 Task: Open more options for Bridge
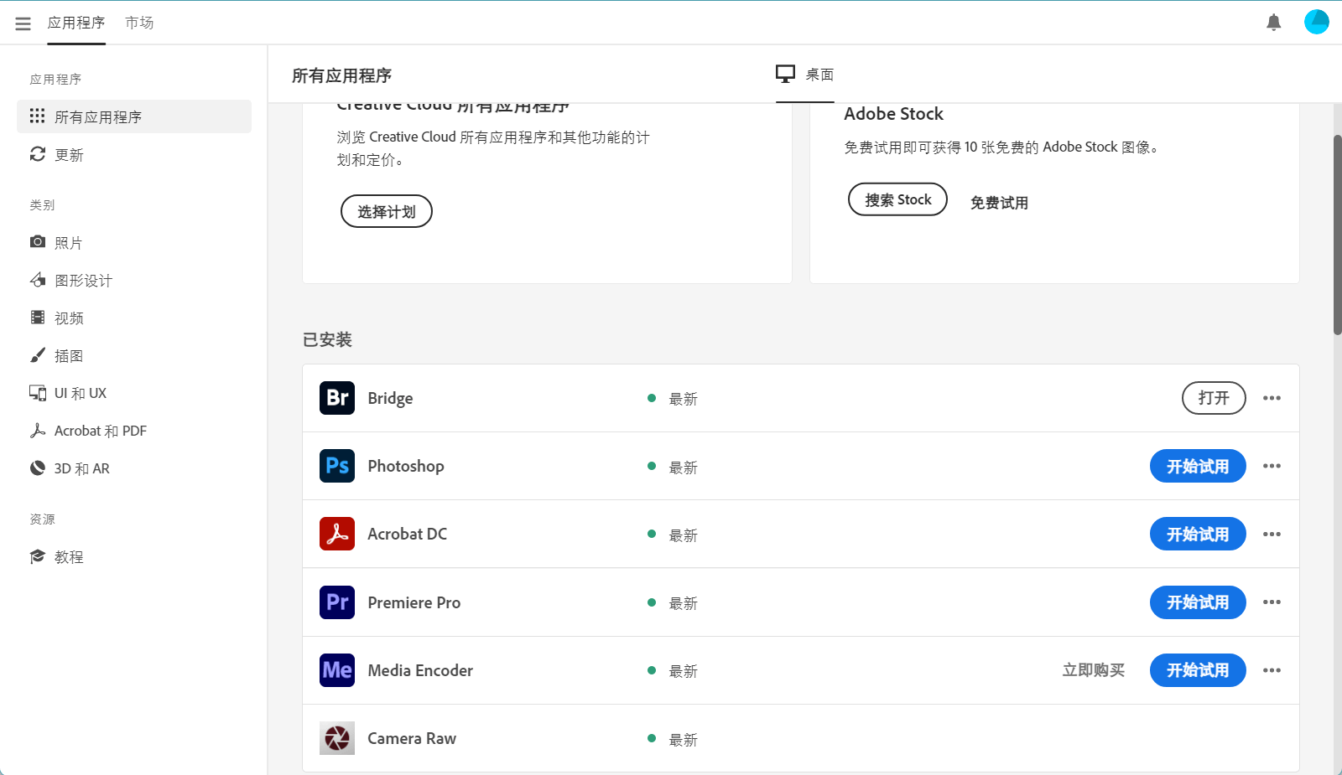[1272, 398]
